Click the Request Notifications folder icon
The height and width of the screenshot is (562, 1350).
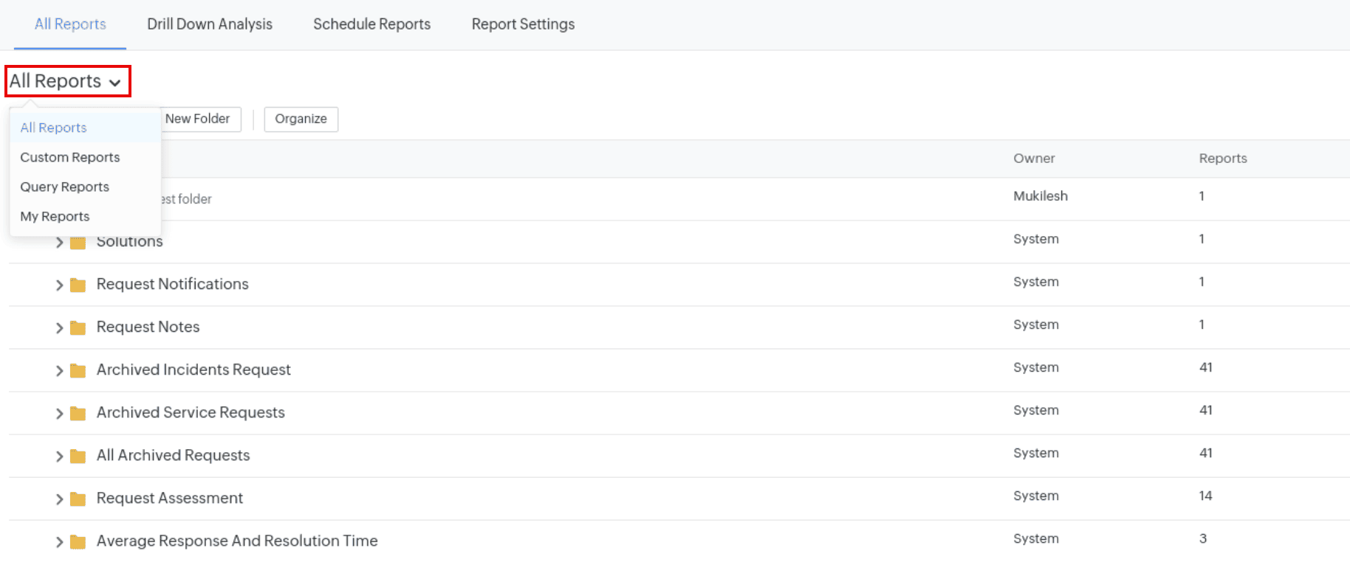78,285
